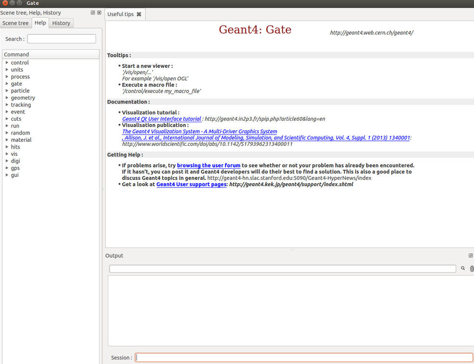Visit the Geant4 User support pages link

coord(191,184)
